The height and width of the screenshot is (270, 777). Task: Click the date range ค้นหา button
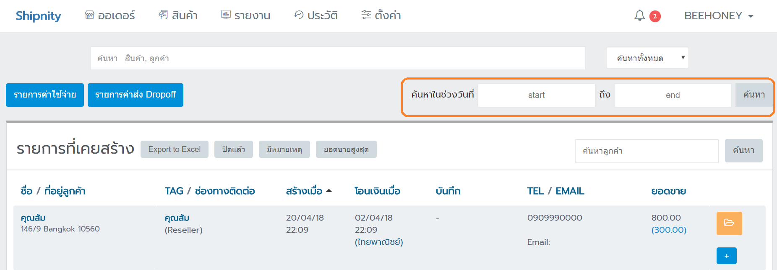(x=754, y=95)
